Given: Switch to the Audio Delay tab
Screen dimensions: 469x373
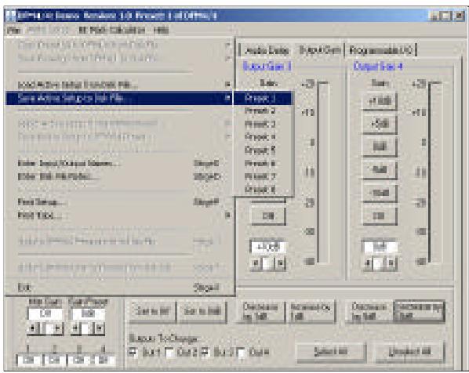Looking at the screenshot, I should click(x=267, y=50).
